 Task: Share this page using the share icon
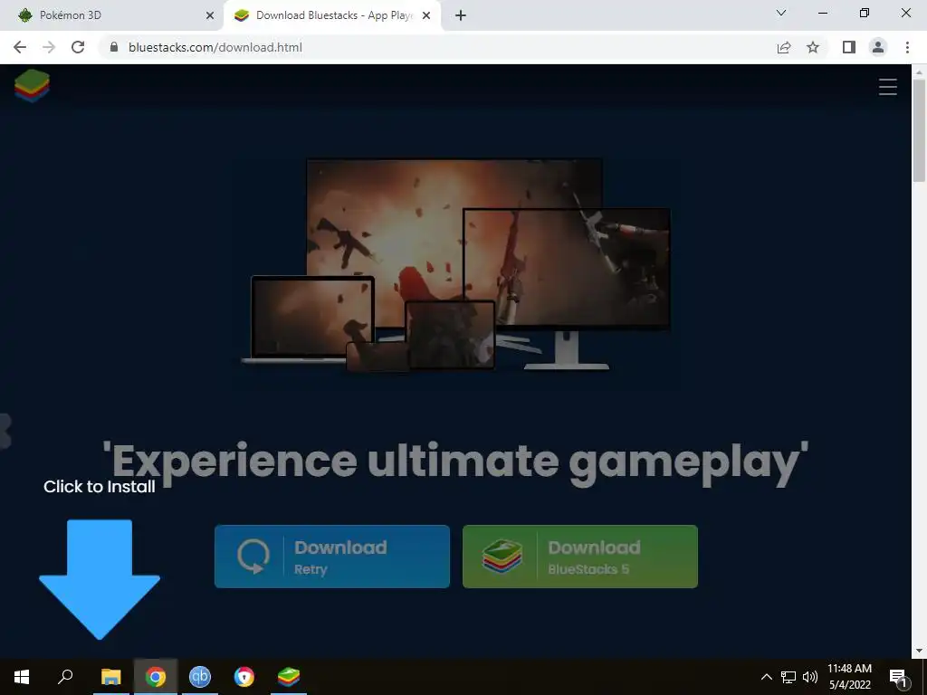point(784,47)
